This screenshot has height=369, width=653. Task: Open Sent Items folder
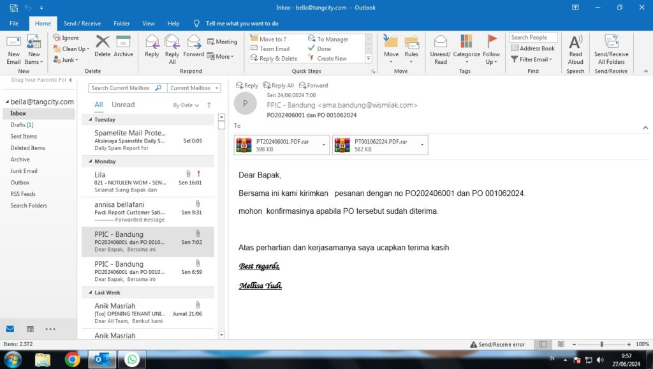point(24,137)
